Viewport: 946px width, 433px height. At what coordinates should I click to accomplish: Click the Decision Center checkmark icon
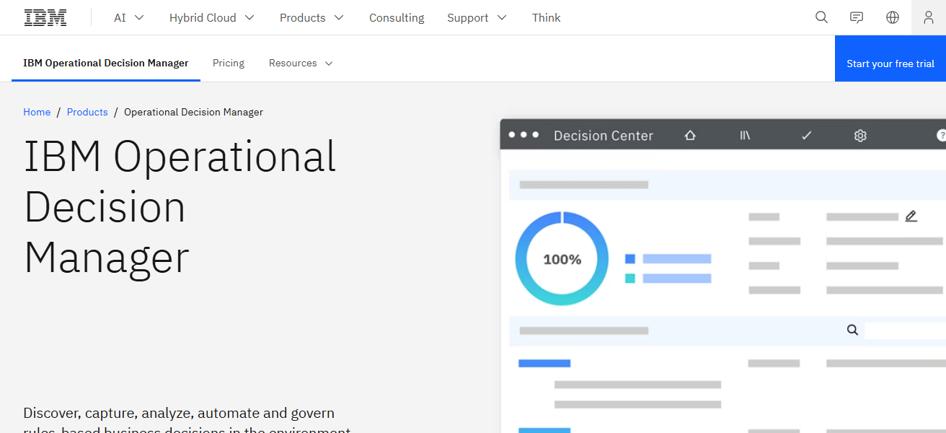pyautogui.click(x=806, y=135)
